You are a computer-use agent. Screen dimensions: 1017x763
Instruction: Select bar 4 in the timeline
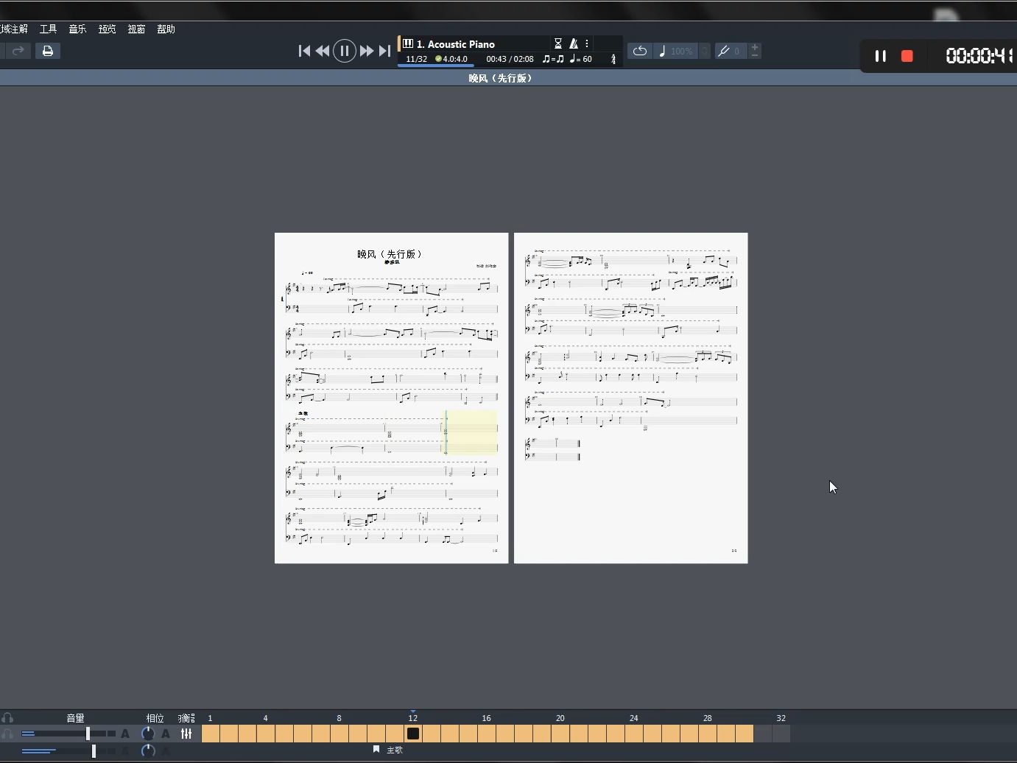(266, 734)
